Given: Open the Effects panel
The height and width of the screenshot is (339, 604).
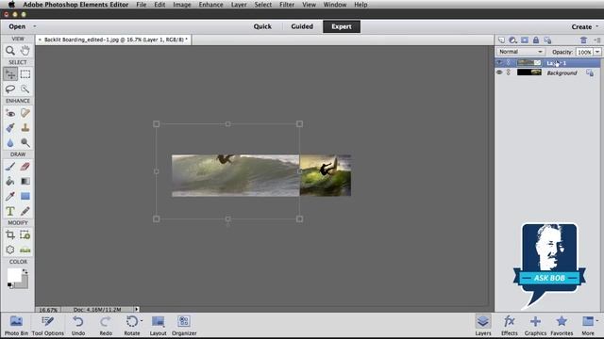Looking at the screenshot, I should [510, 325].
